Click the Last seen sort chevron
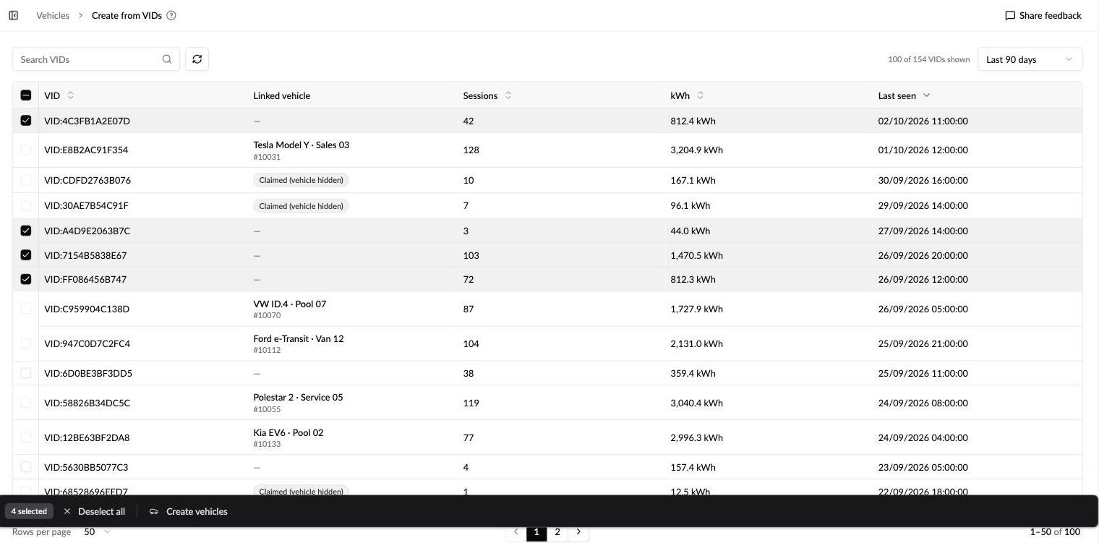 926,95
